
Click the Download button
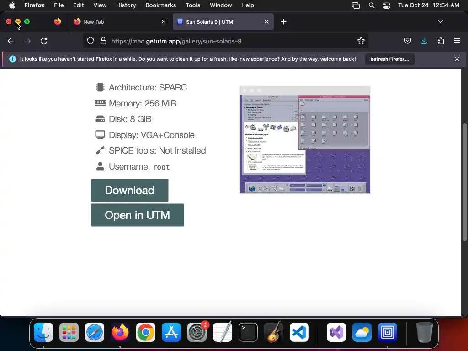coord(129,191)
